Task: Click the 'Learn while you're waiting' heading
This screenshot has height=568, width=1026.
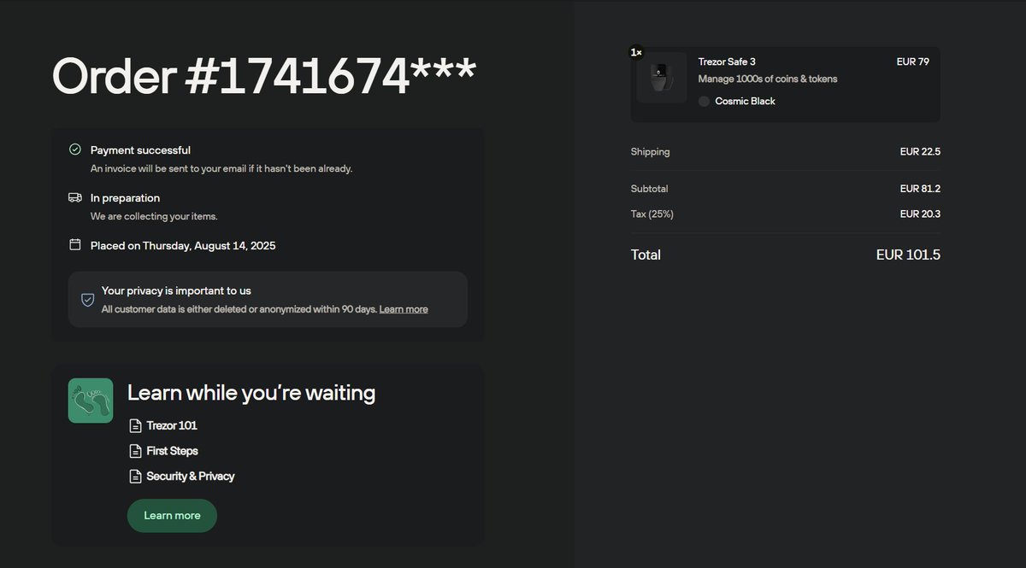Action: coord(251,393)
